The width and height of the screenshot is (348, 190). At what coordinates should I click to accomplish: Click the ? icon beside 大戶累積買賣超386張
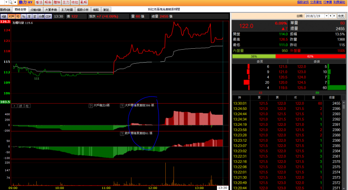point(122,106)
